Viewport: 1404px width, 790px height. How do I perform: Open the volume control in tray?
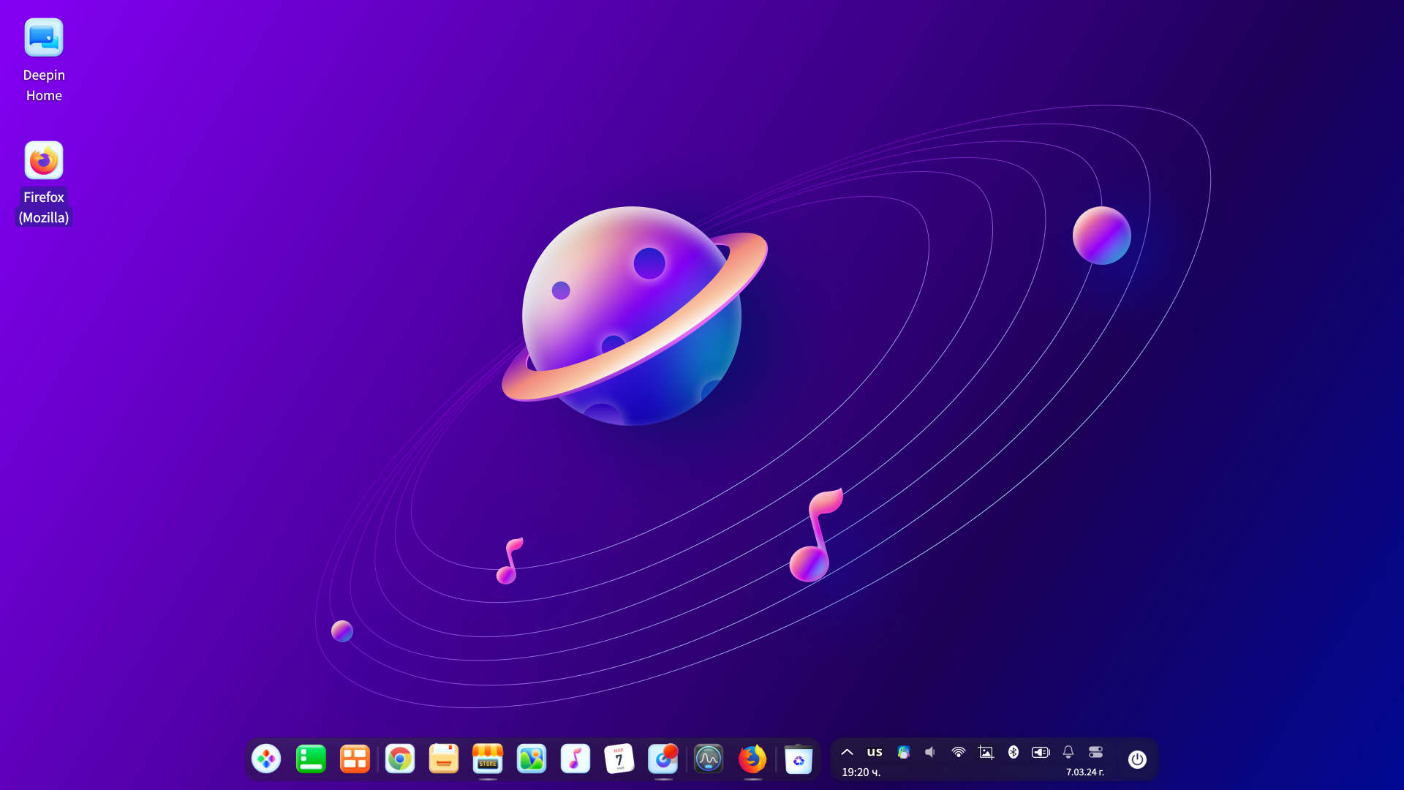point(930,752)
